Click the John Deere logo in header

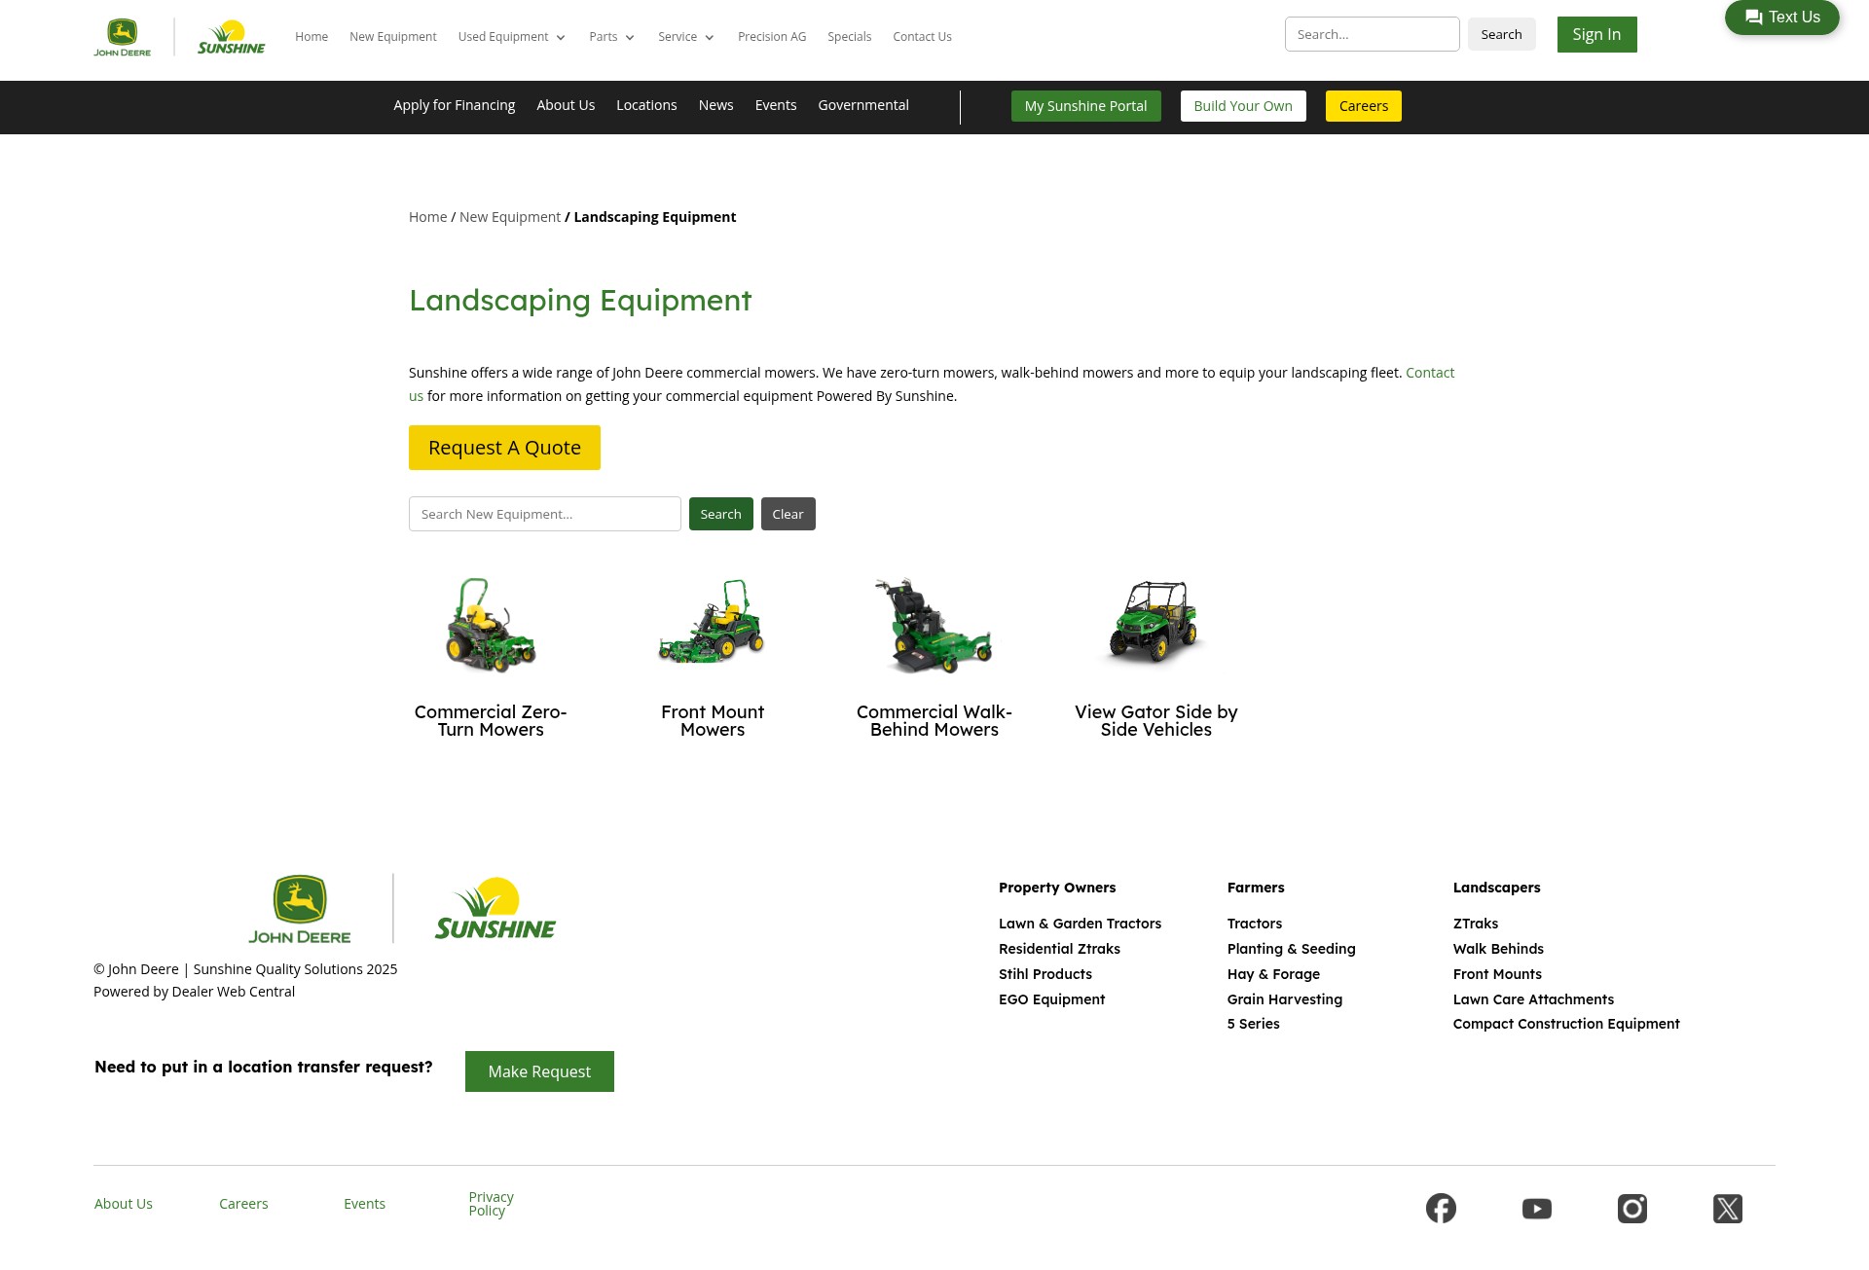122,37
